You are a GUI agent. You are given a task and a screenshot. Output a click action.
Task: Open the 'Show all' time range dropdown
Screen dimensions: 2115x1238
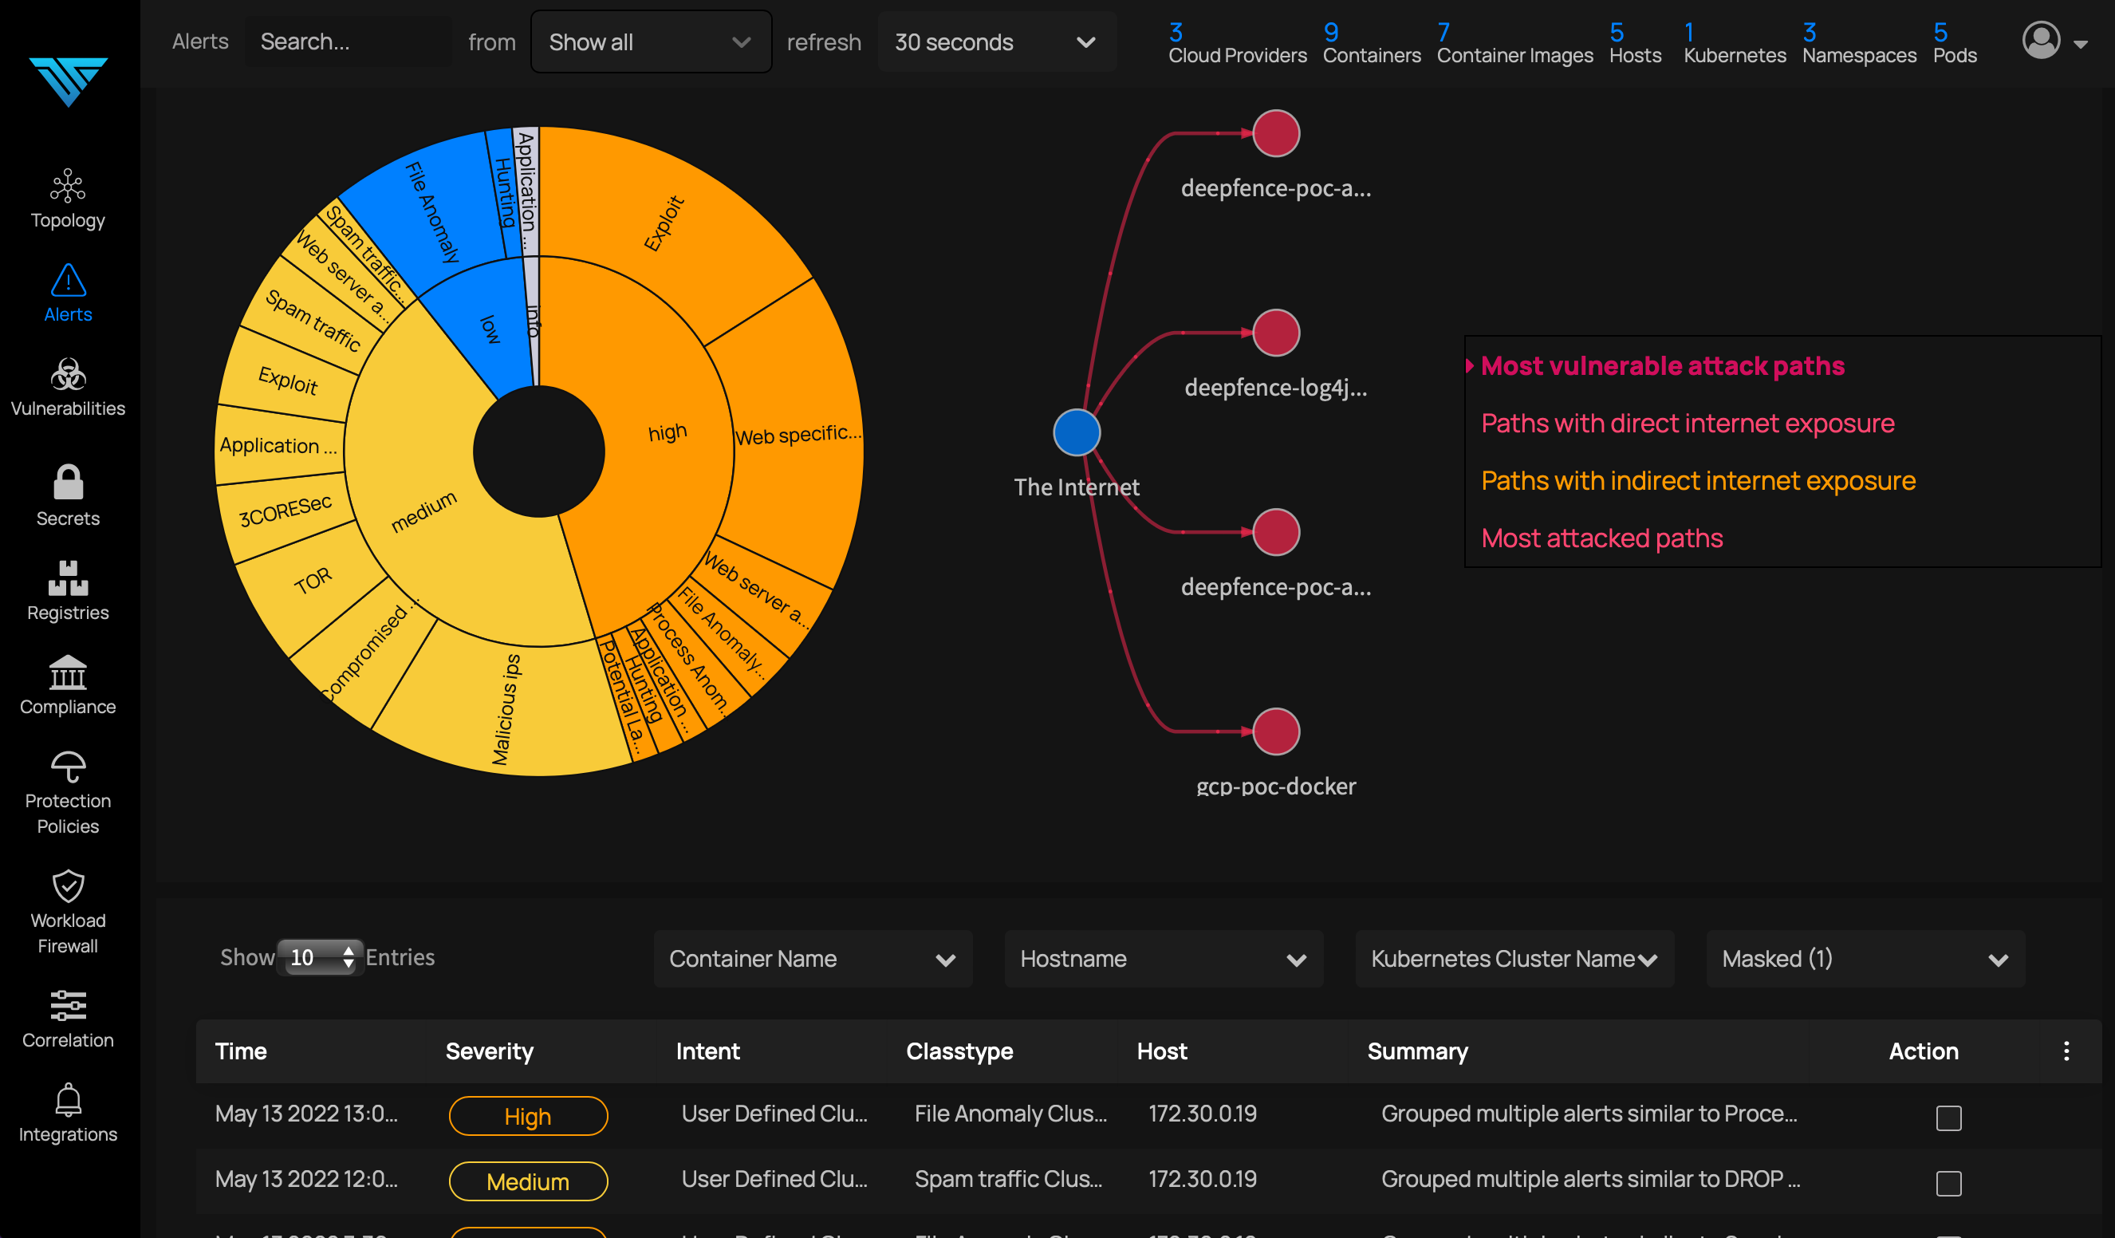pos(651,42)
